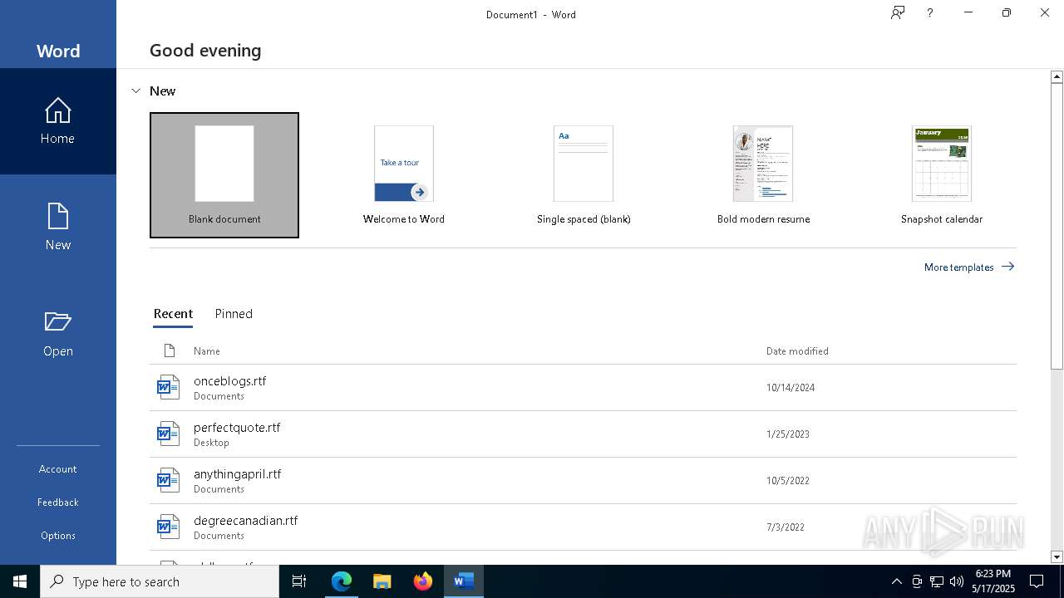Switch to the Pinned tab
The image size is (1064, 598).
[x=234, y=314]
